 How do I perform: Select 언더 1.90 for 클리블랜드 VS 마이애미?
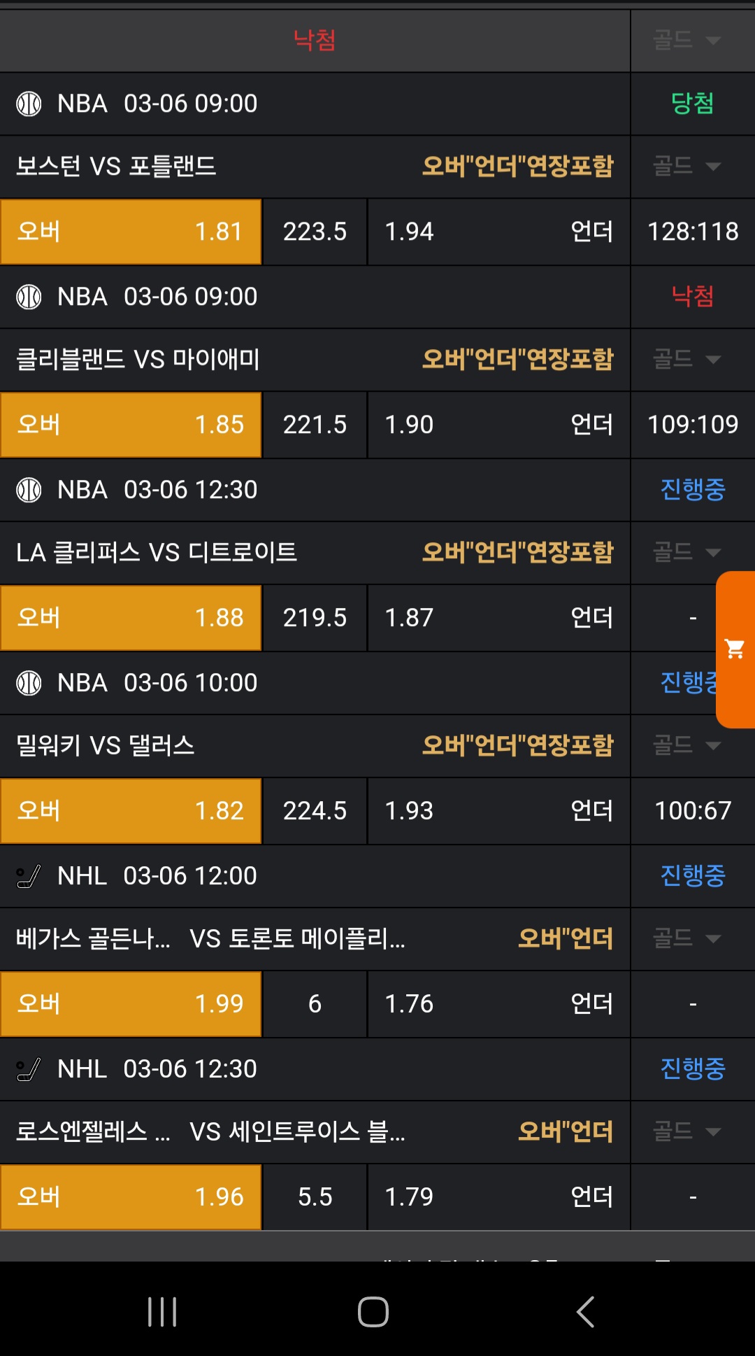498,425
